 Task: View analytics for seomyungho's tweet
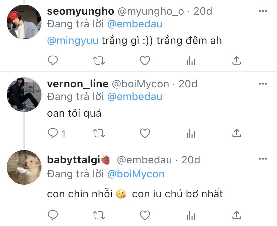pyautogui.click(x=191, y=61)
